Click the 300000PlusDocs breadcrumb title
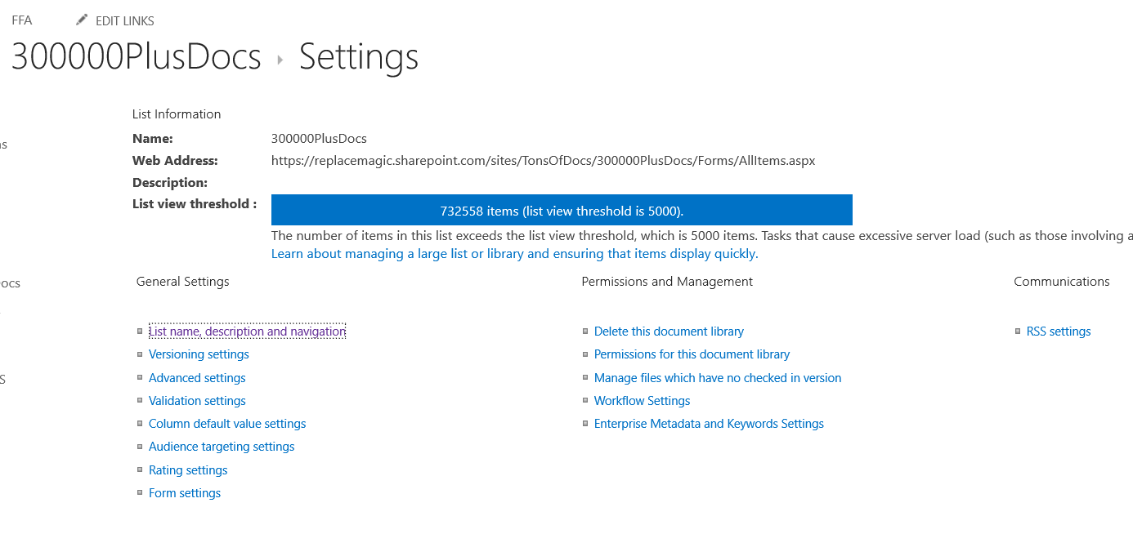The image size is (1133, 534). pyautogui.click(x=136, y=57)
